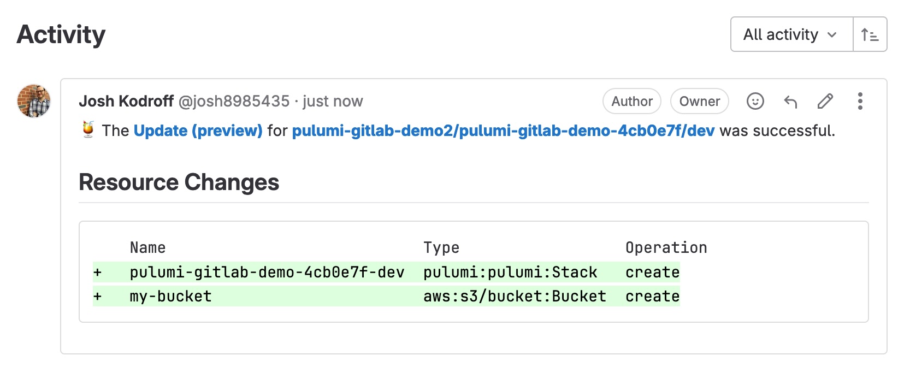The height and width of the screenshot is (367, 910).
Task: Edit the comment with the pencil icon
Action: 825,101
